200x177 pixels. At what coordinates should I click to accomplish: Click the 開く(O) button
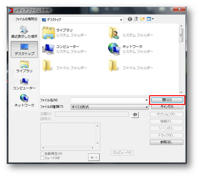click(167, 100)
